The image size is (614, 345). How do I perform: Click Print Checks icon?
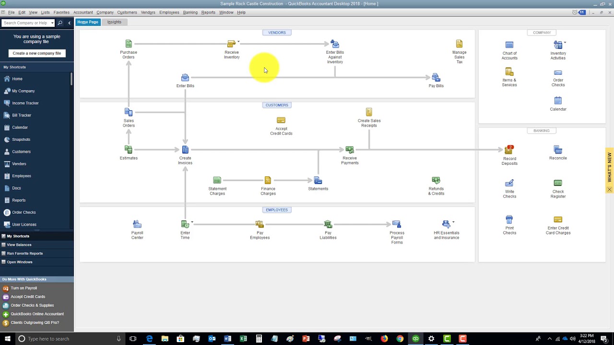[x=509, y=220]
